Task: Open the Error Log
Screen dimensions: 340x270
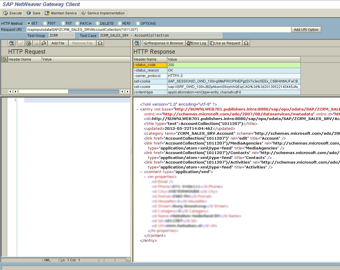Action: coord(197,43)
